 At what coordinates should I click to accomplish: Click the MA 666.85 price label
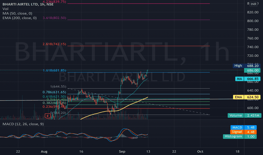(x=248, y=79)
